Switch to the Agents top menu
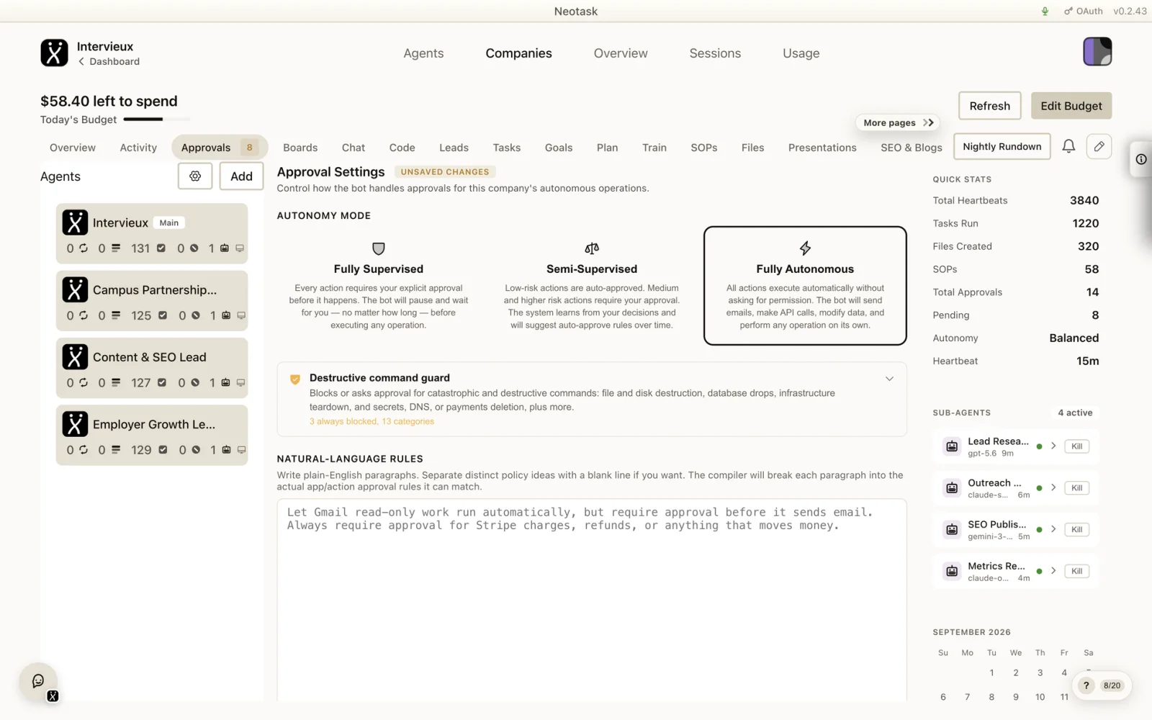This screenshot has width=1152, height=720. click(x=423, y=53)
